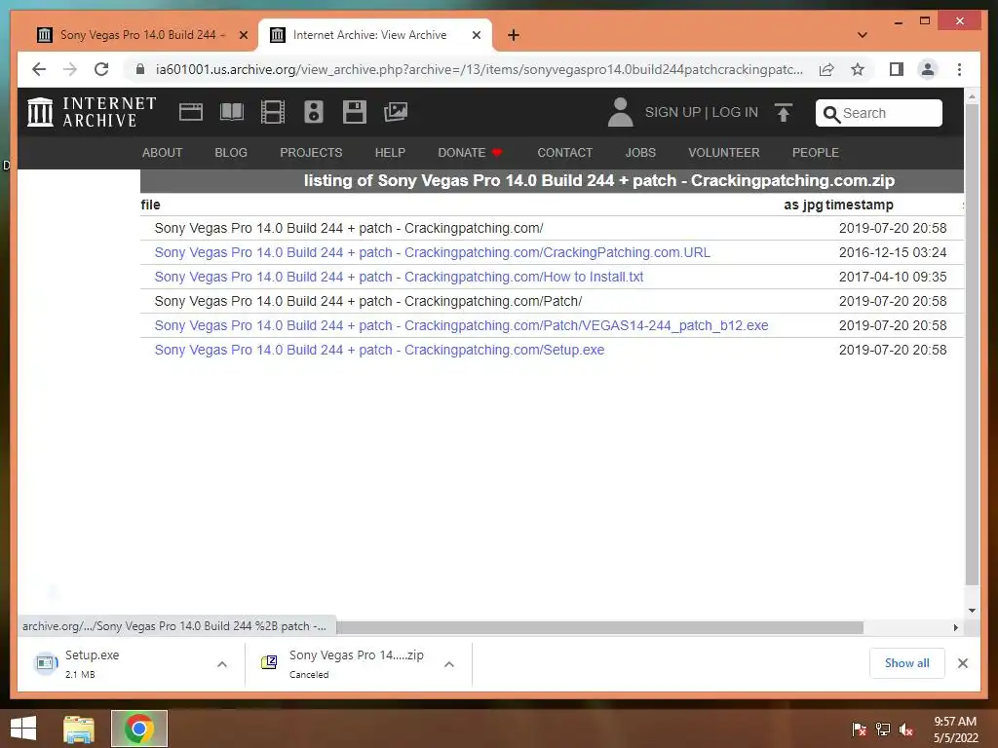Screen dimensions: 998x748
Task: Open the Texts book icon
Action: pyautogui.click(x=232, y=112)
